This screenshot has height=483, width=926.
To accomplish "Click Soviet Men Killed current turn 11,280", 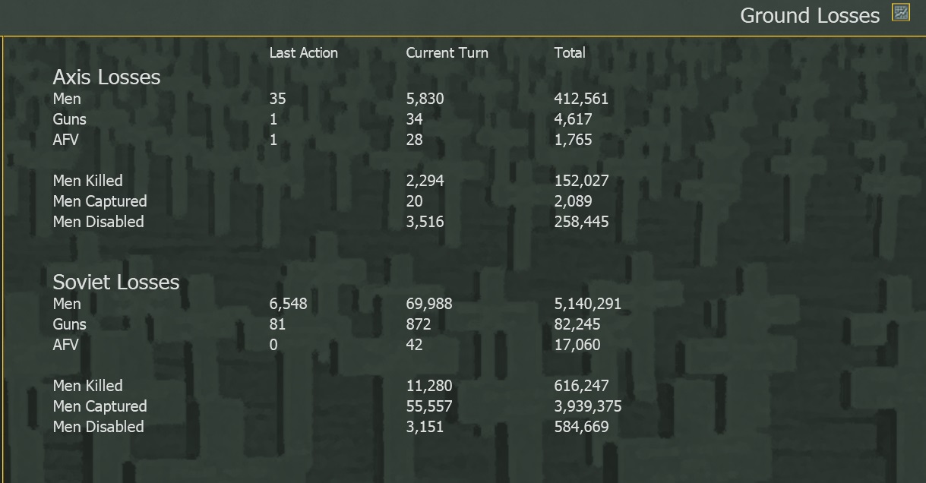I will (x=429, y=386).
